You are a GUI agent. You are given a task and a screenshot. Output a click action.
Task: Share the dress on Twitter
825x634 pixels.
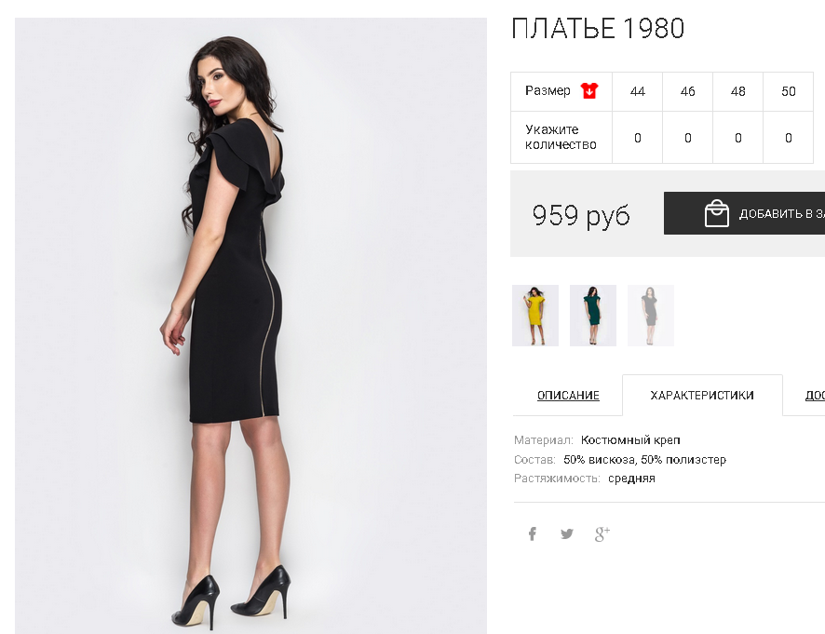[x=567, y=534]
